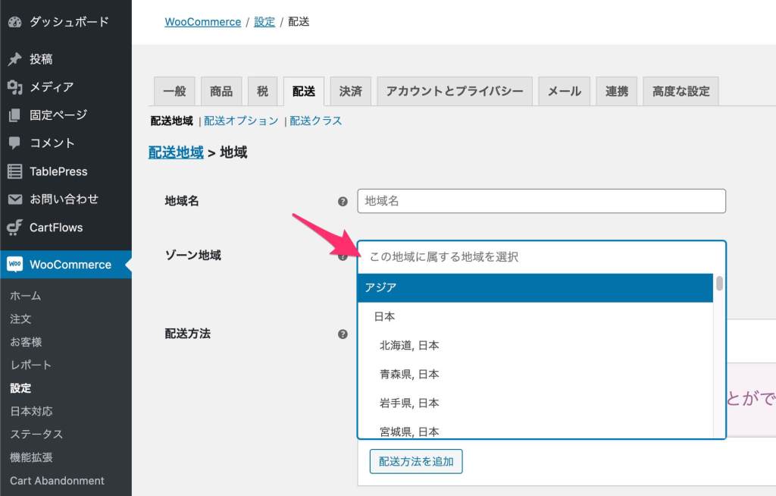Image resolution: width=776 pixels, height=496 pixels.
Task: Click the Woo logo icon in sidebar
Action: tap(14, 265)
